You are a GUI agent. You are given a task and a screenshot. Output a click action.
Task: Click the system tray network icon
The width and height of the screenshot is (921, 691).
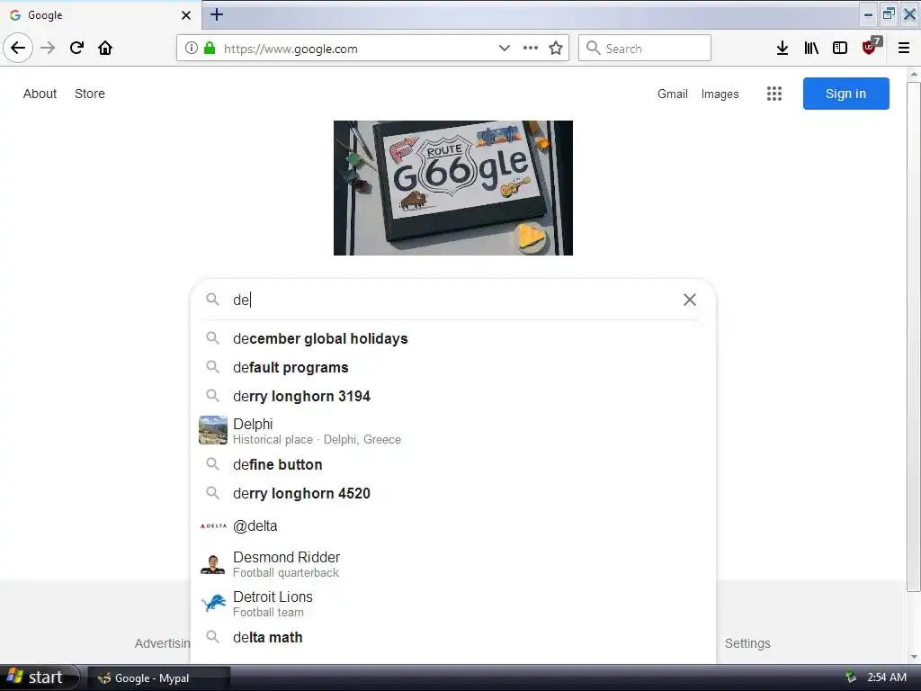coord(851,678)
